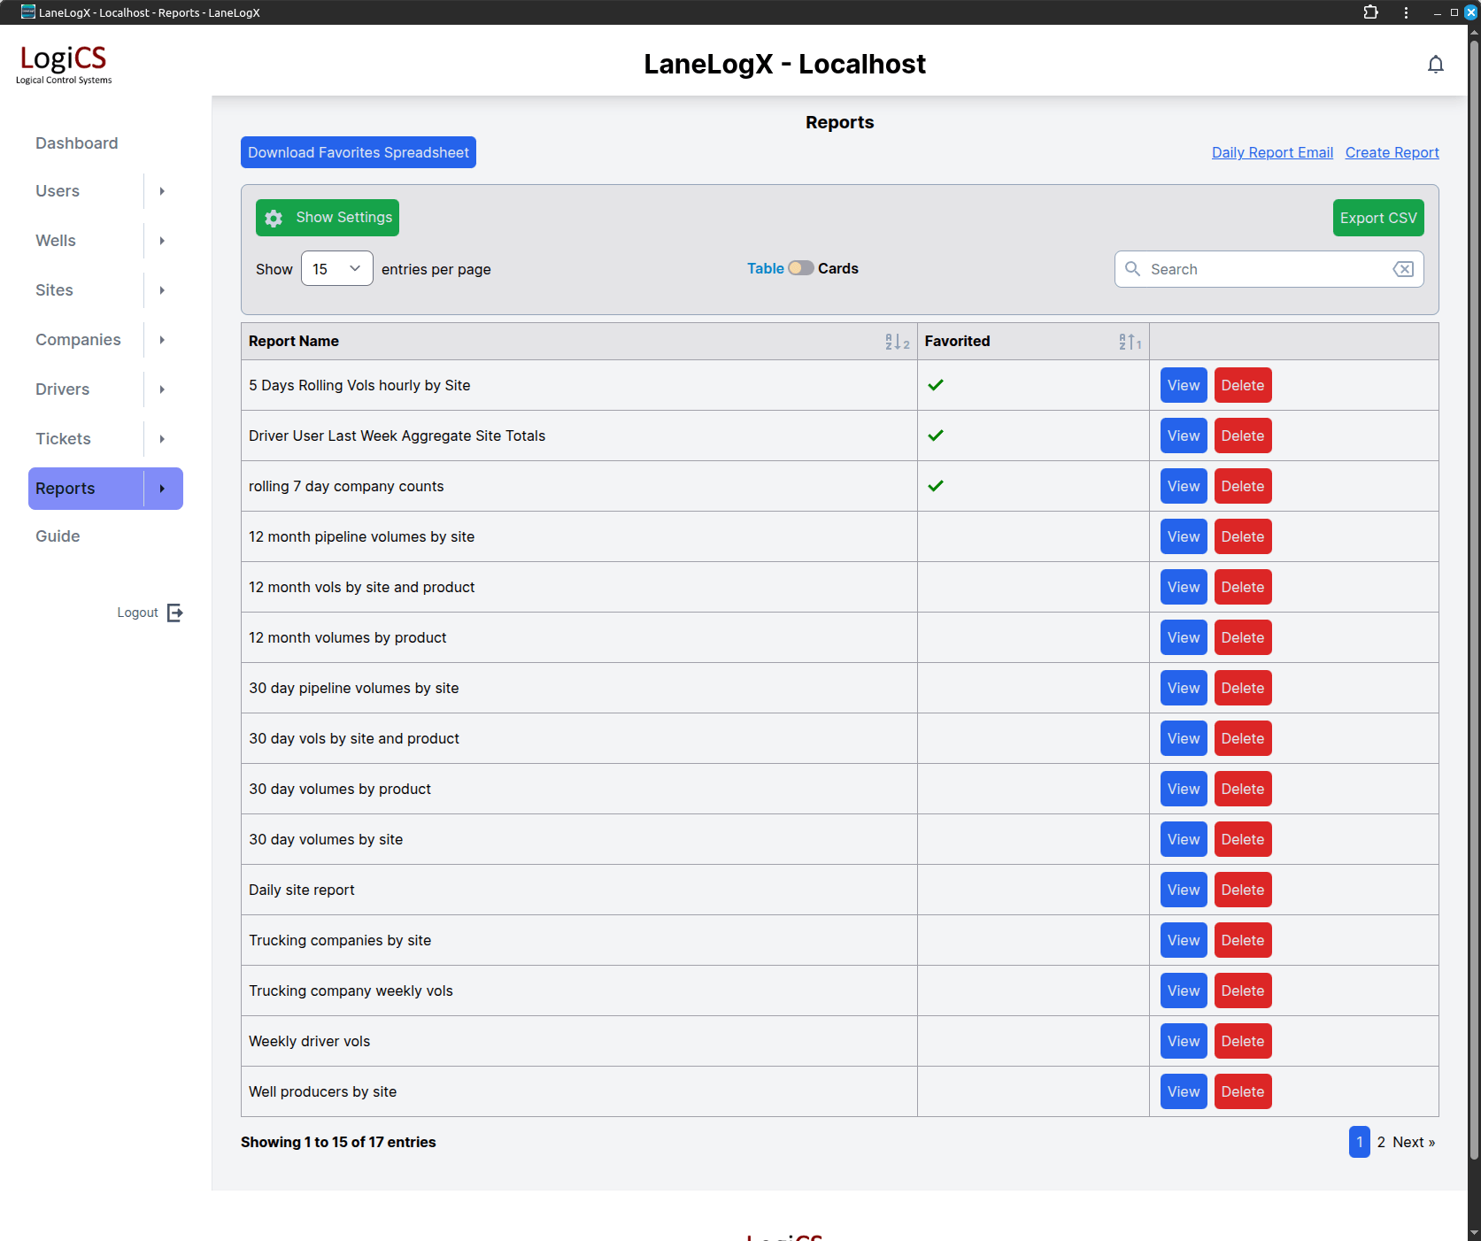
Task: Click the Show Settings button
Action: (328, 218)
